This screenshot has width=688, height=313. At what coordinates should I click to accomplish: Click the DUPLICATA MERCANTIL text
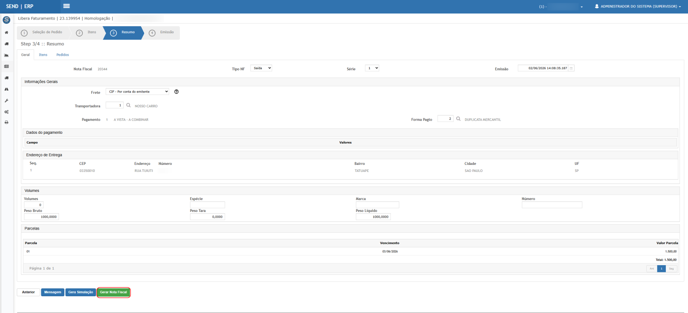pos(483,119)
